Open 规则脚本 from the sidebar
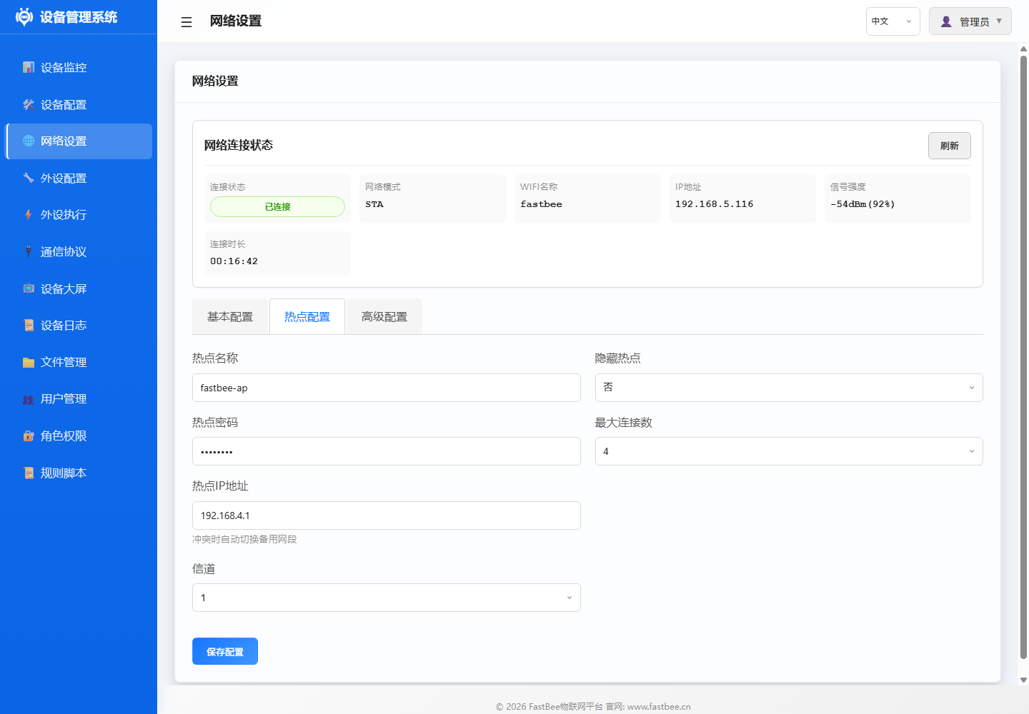 [x=79, y=473]
